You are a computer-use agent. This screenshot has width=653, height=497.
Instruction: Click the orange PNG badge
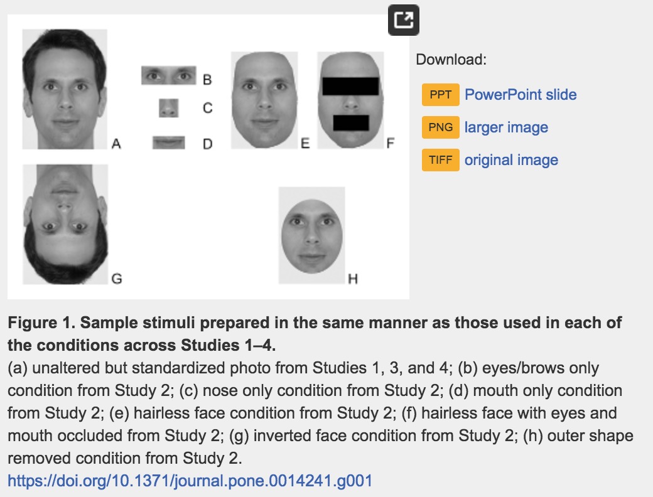click(x=441, y=127)
